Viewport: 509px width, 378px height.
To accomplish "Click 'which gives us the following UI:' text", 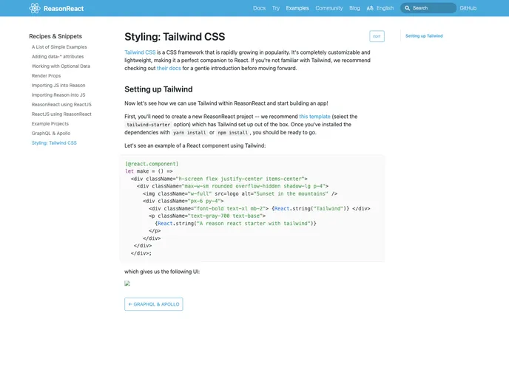I will pyautogui.click(x=162, y=272).
